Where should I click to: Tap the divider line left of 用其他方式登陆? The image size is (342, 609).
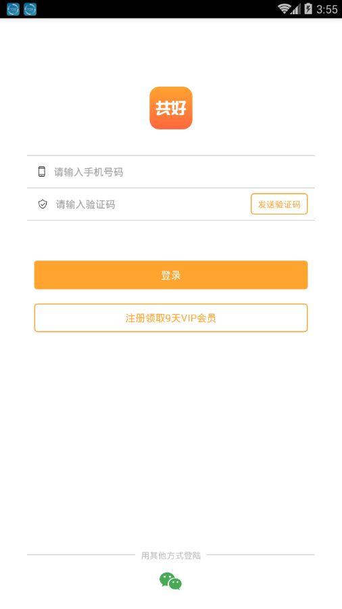tap(81, 555)
